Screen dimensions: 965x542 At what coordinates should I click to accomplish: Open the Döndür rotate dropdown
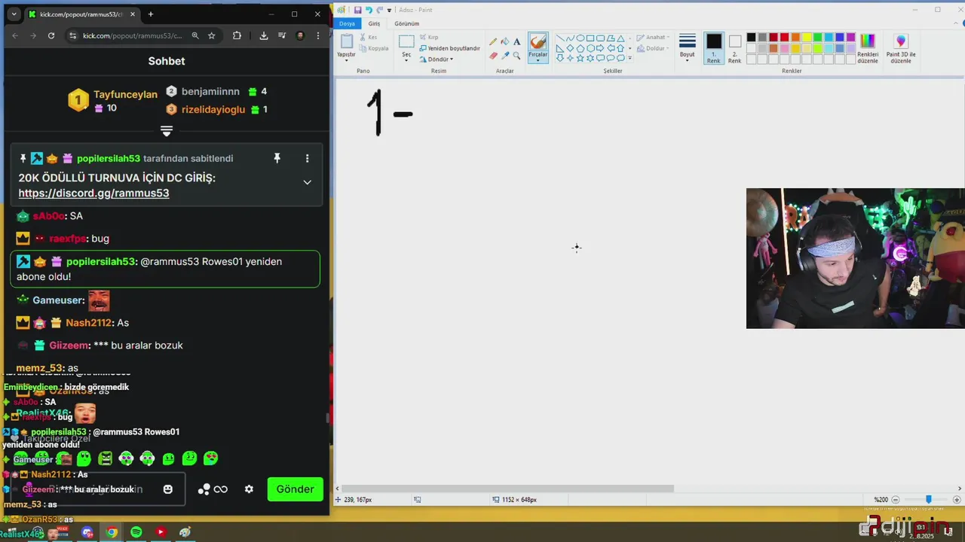(x=437, y=59)
